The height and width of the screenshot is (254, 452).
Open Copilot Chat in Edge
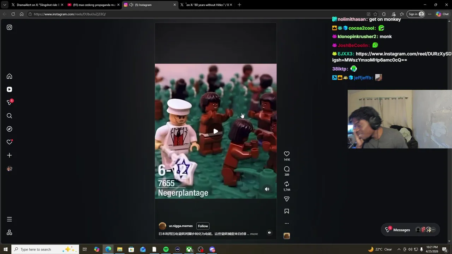click(x=442, y=14)
